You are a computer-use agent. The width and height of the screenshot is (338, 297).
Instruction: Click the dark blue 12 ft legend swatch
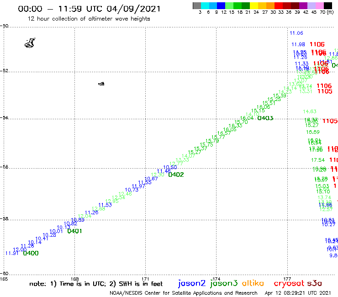[x=222, y=5]
